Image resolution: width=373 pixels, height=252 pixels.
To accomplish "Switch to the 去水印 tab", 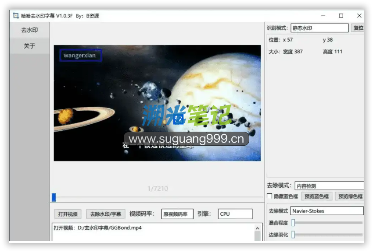I will (x=29, y=30).
